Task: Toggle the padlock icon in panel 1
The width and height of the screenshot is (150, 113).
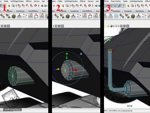Action: (9, 6)
